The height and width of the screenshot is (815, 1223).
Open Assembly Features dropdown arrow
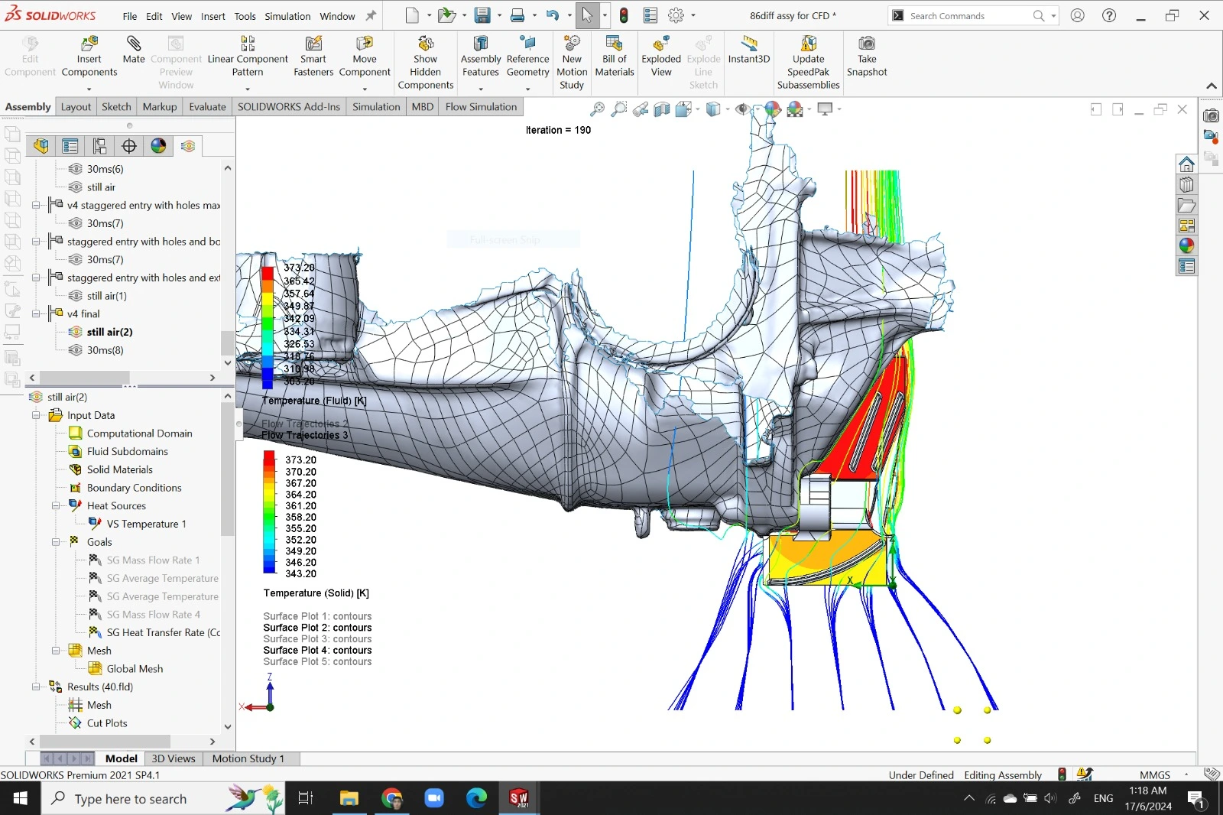point(481,88)
